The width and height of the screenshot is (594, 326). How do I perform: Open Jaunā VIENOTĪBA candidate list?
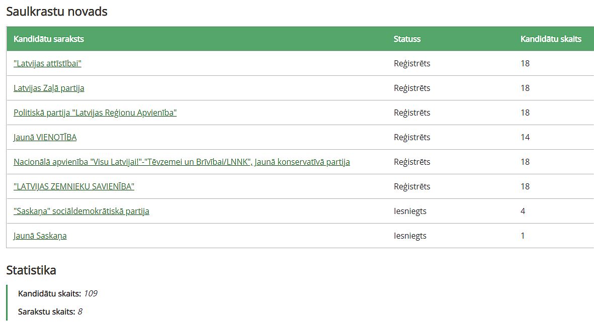tap(45, 137)
